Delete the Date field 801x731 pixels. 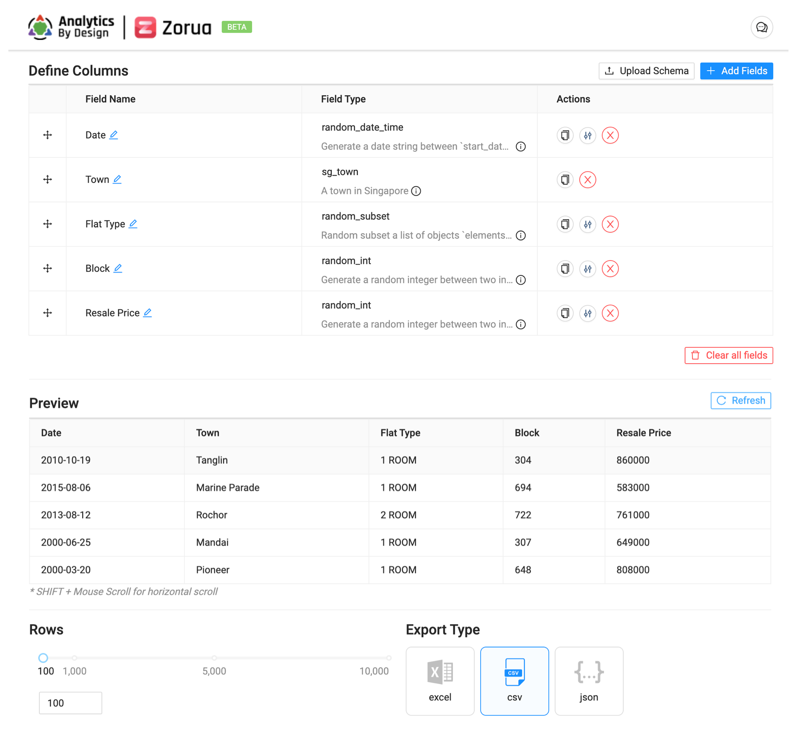(x=610, y=135)
